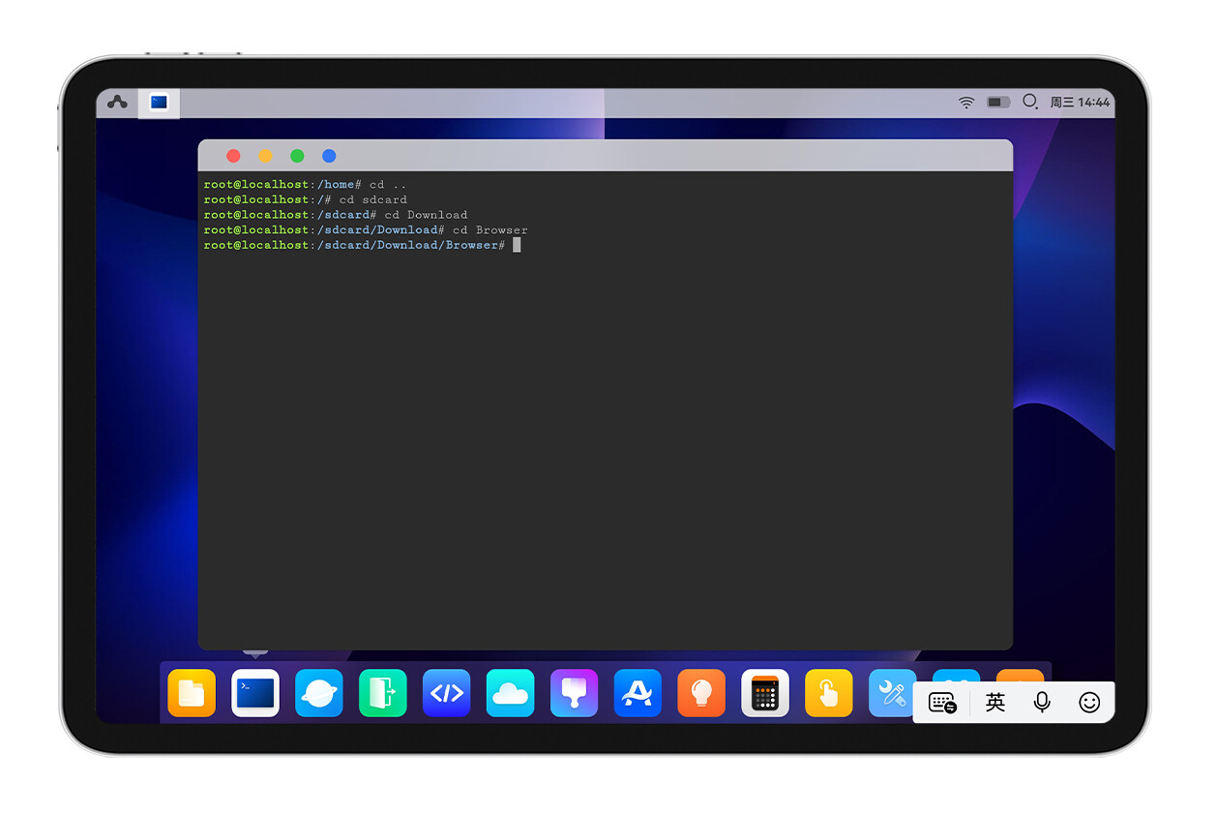Open the orange lightbulb tips app
Viewport: 1217px width, 815px height.
(x=701, y=693)
